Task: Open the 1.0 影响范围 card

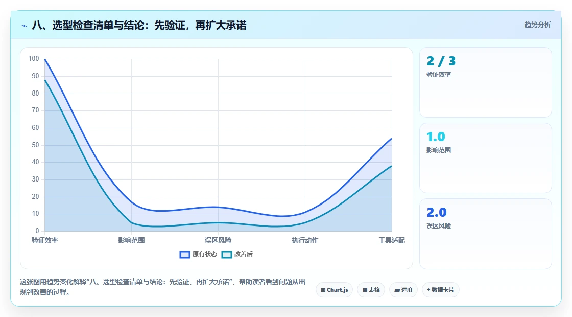Action: [x=485, y=158]
